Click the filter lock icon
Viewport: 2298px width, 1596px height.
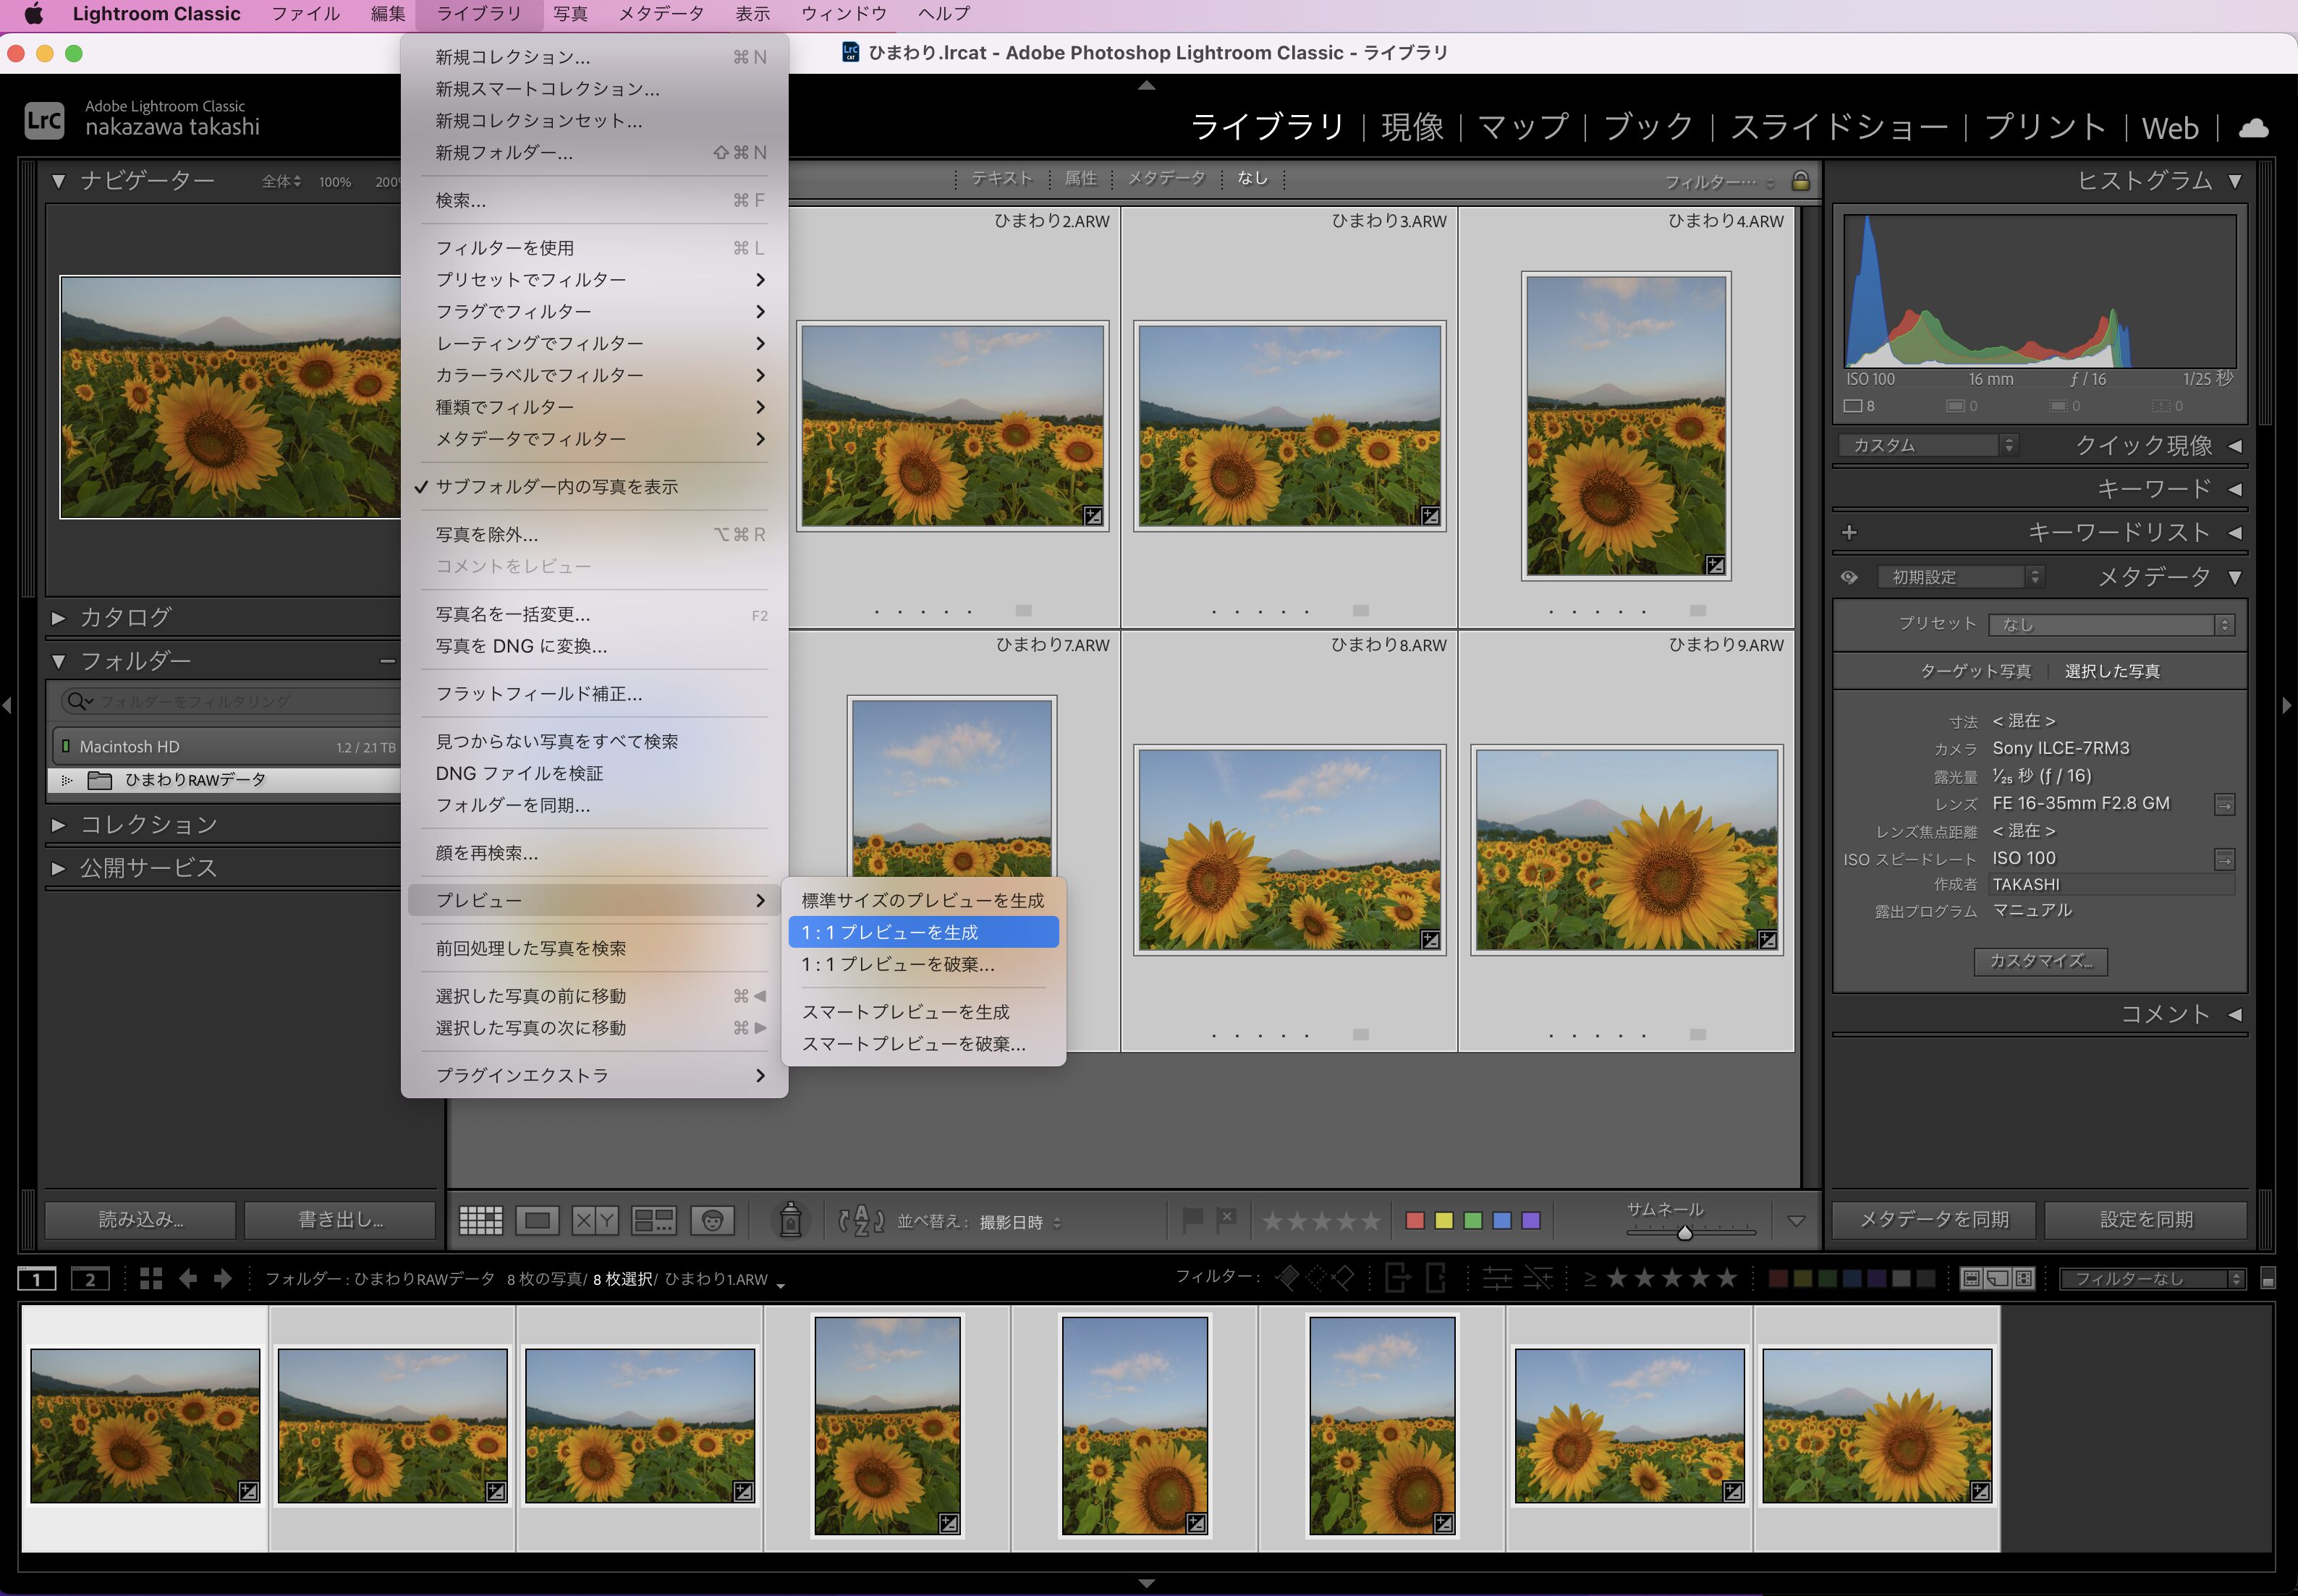[1800, 181]
